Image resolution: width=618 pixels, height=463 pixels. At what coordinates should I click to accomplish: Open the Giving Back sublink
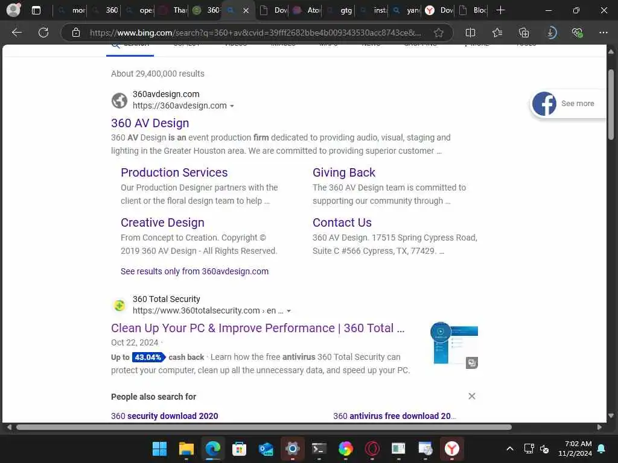[x=343, y=172]
